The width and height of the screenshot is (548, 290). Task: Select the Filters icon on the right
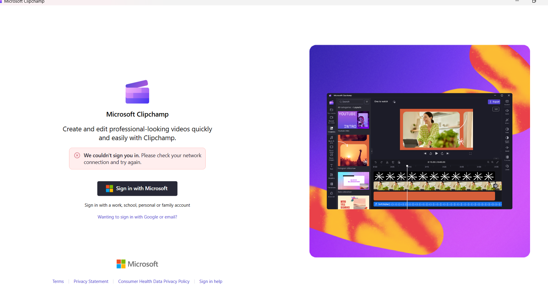[x=507, y=120]
